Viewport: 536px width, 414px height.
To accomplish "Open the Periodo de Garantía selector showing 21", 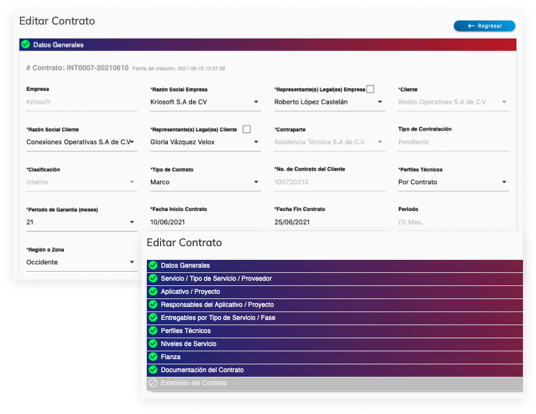I will tap(82, 221).
